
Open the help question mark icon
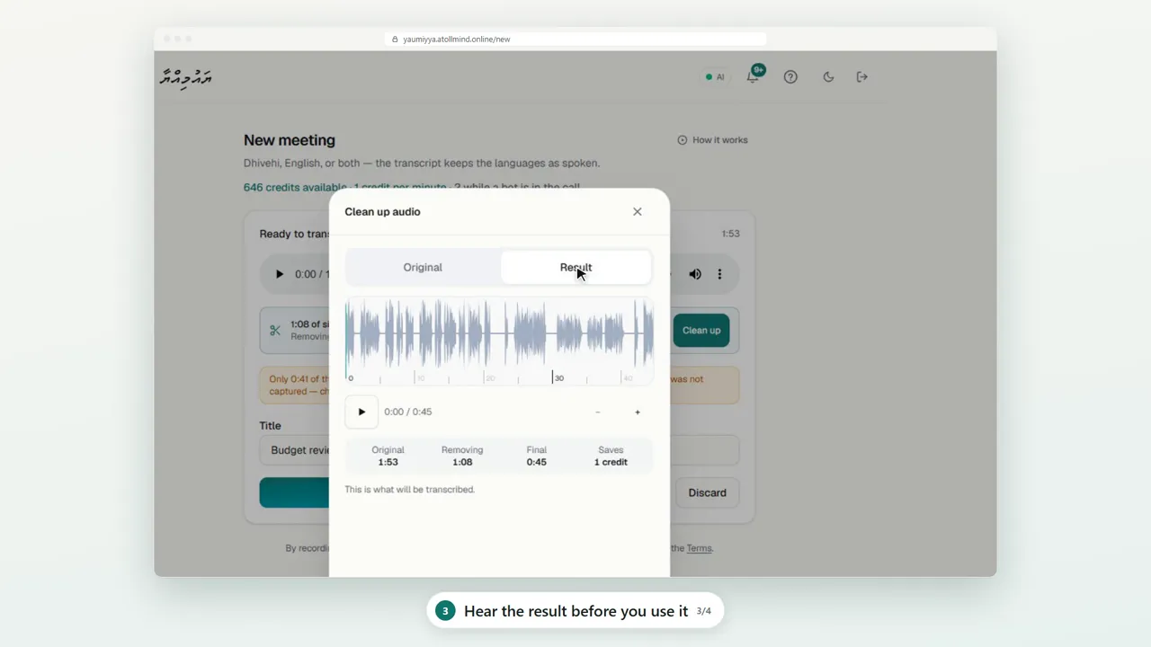coord(790,77)
